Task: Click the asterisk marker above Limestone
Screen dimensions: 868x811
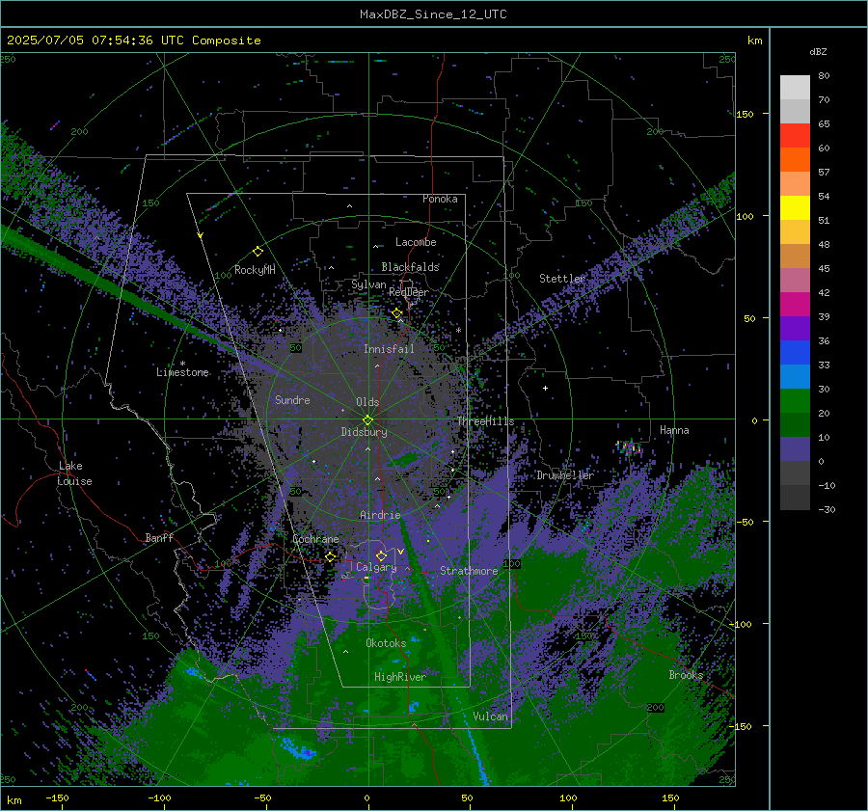Action: tap(182, 364)
